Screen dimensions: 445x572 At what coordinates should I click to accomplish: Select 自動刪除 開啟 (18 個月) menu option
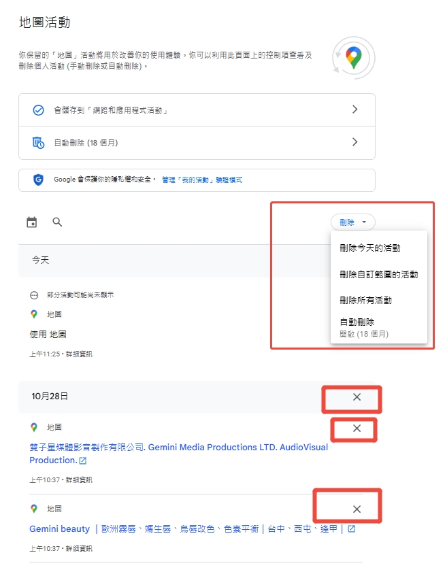(x=378, y=328)
